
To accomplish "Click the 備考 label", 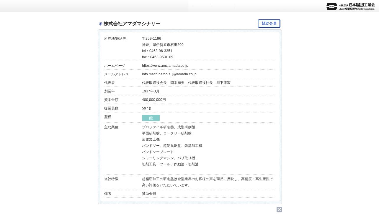I will click(x=108, y=194).
